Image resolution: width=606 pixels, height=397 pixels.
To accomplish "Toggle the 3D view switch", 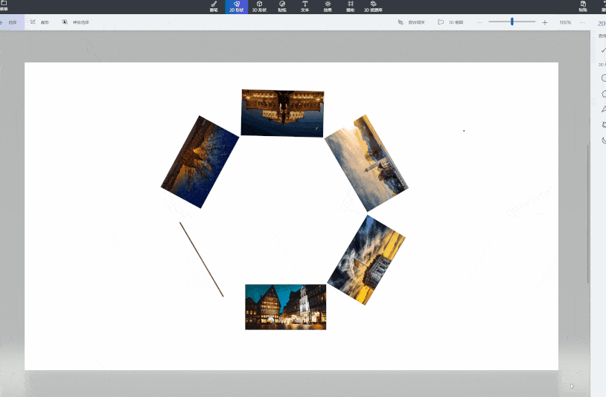I will point(450,22).
